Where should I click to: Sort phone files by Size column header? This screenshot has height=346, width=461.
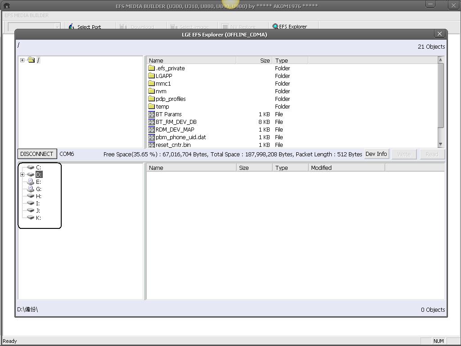pos(254,60)
